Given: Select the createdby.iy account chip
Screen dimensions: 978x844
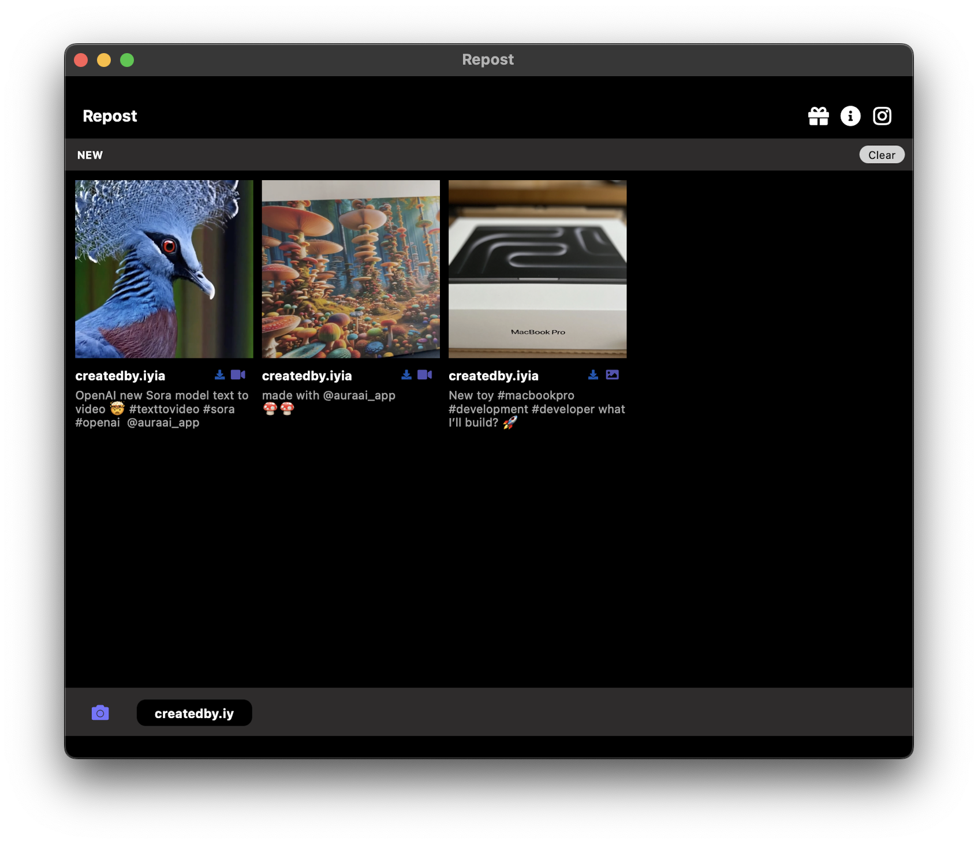Looking at the screenshot, I should (194, 713).
